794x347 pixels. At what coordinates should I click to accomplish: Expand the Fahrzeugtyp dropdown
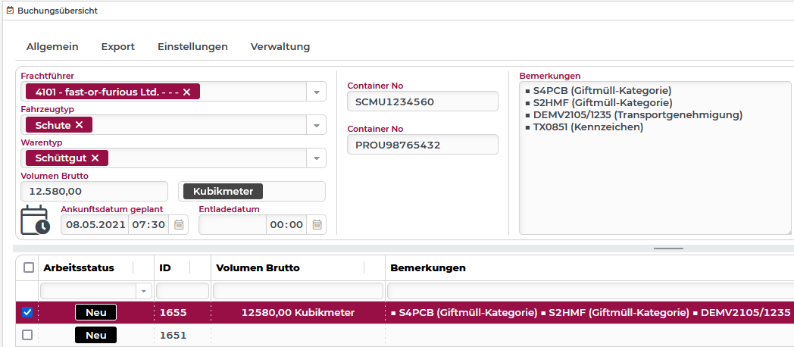tap(316, 125)
